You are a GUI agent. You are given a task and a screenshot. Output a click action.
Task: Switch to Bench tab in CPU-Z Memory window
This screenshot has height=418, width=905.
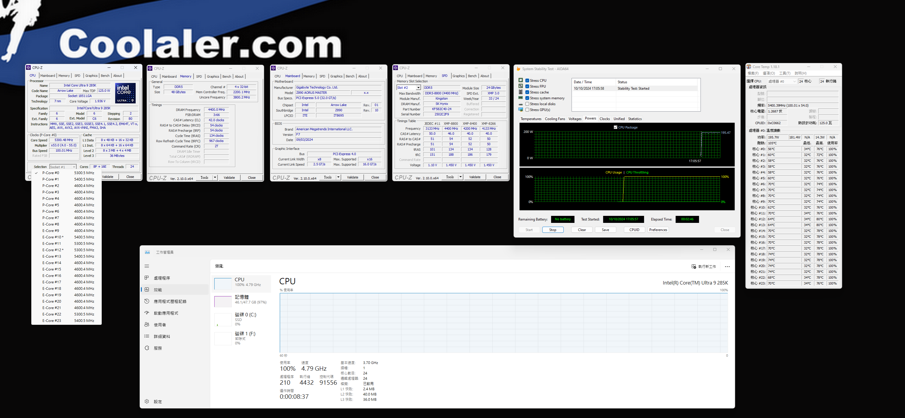pos(227,77)
